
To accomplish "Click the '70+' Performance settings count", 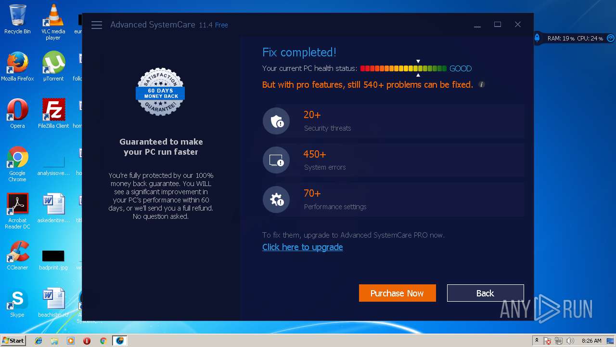I will (312, 193).
